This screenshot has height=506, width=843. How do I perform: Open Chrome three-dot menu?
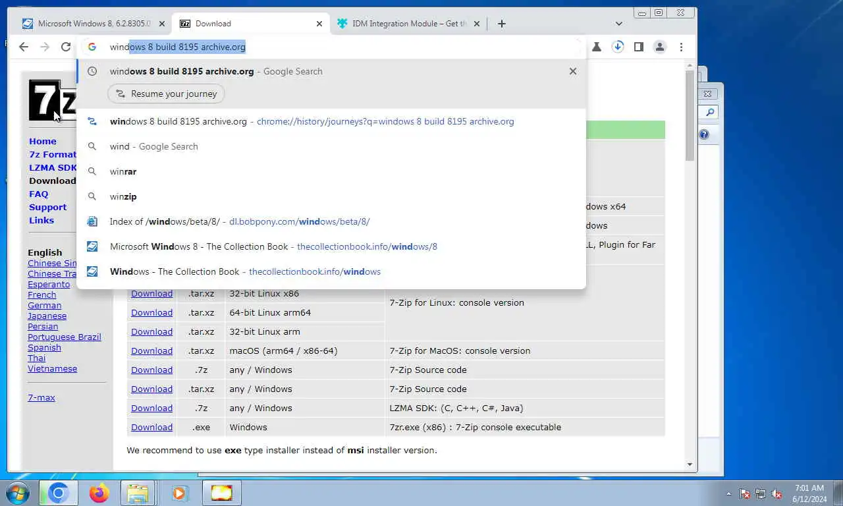point(681,47)
